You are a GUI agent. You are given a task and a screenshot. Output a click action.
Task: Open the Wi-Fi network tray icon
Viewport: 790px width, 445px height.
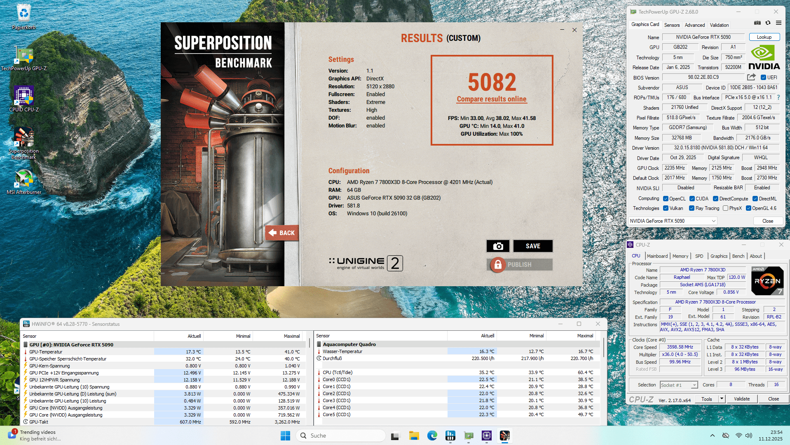[738, 436]
